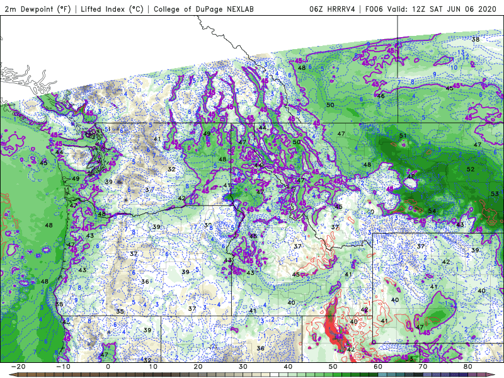Click the -20 label on color scale
This screenshot has height=378, width=504.
click(x=18, y=367)
